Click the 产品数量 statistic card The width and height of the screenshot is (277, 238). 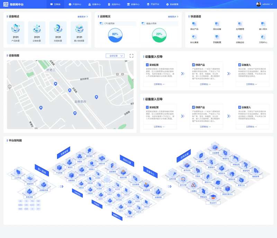tap(16, 33)
